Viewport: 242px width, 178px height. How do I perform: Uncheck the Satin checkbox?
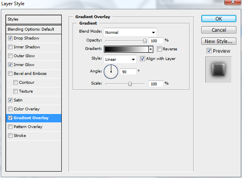(10, 100)
